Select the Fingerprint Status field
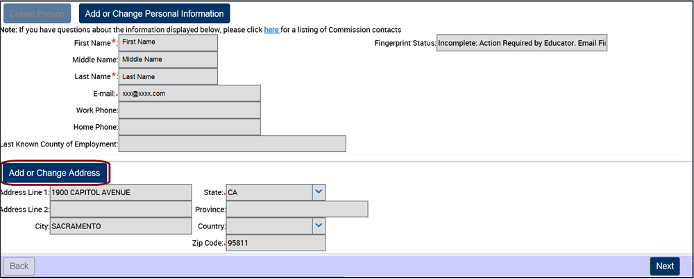 coord(522,43)
